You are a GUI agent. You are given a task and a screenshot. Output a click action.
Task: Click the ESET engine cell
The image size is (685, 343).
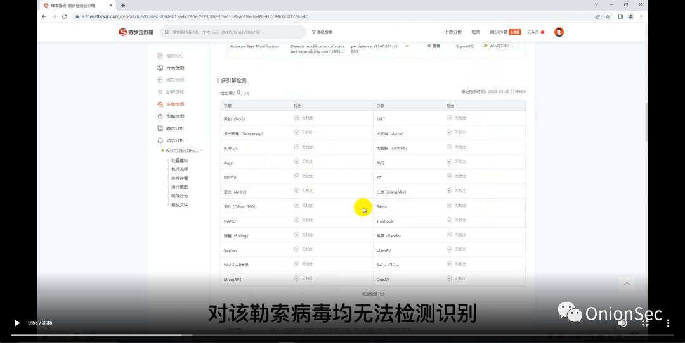381,119
